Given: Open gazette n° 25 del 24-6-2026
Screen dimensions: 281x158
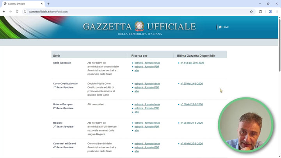Looking at the screenshot, I should (192, 83).
